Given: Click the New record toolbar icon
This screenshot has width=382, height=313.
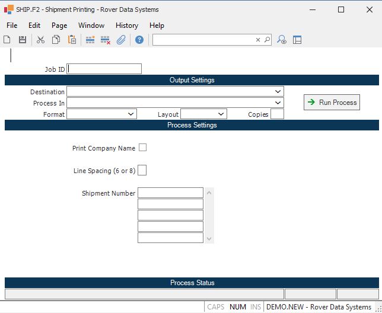Looking at the screenshot, I should [7, 40].
